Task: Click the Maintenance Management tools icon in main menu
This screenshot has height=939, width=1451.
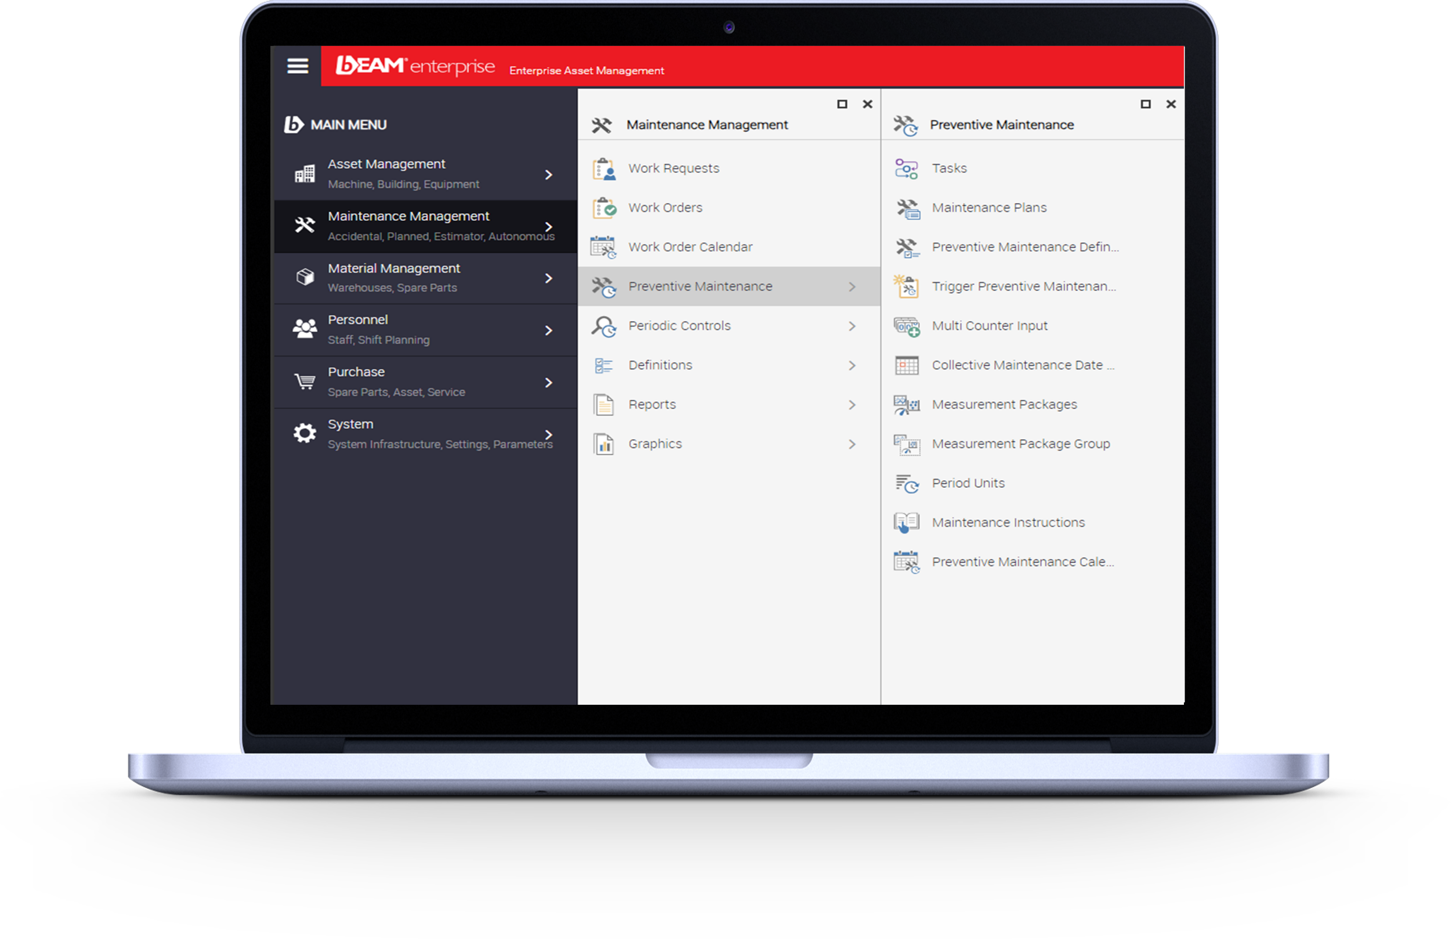Action: tap(305, 225)
